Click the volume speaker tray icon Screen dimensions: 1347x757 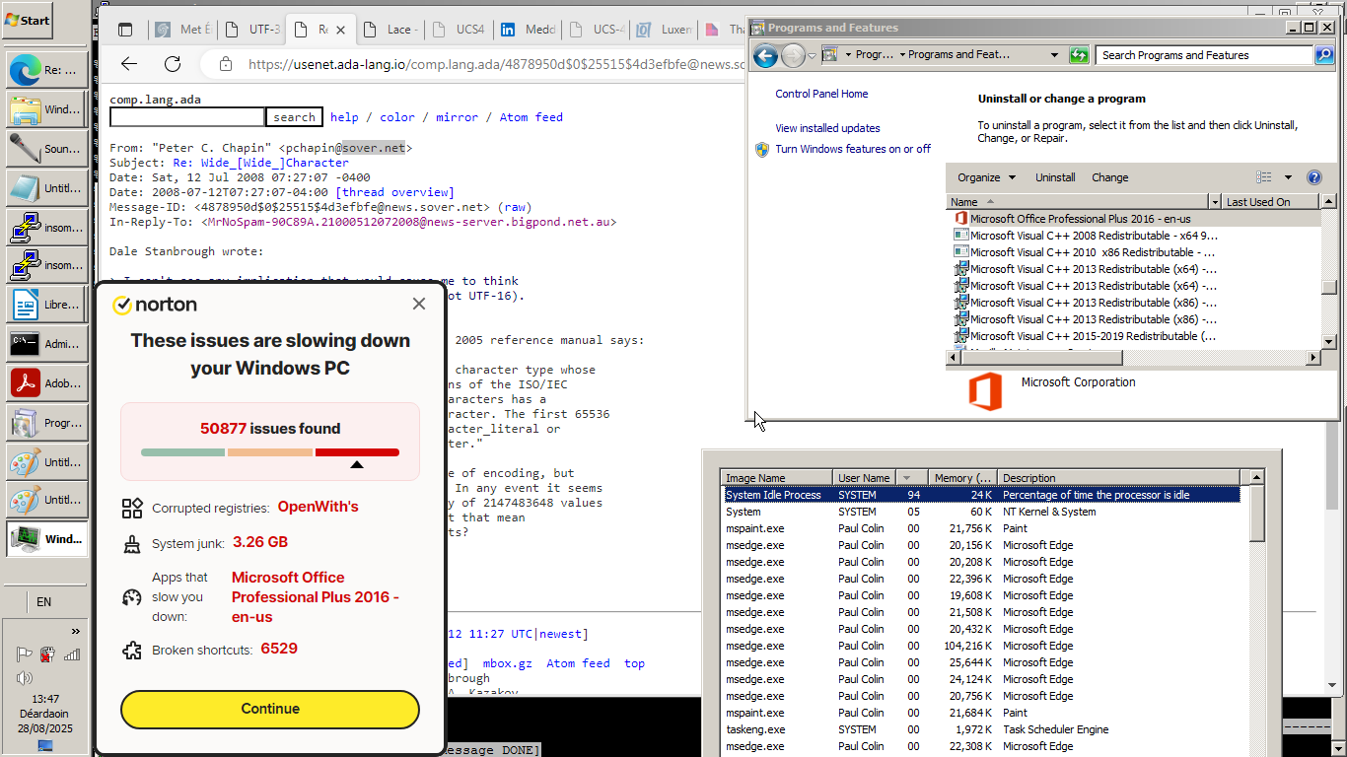click(x=24, y=678)
